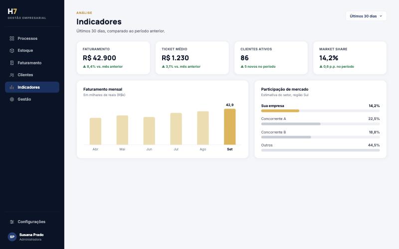Click the Em milhares de reais subtitle
399x249 pixels.
pyautogui.click(x=104, y=95)
